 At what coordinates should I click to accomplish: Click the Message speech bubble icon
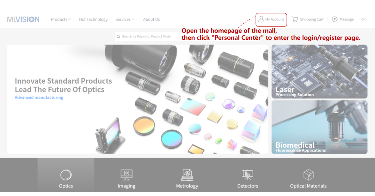pyautogui.click(x=335, y=19)
